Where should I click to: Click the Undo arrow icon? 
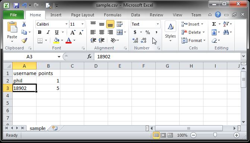25,6
